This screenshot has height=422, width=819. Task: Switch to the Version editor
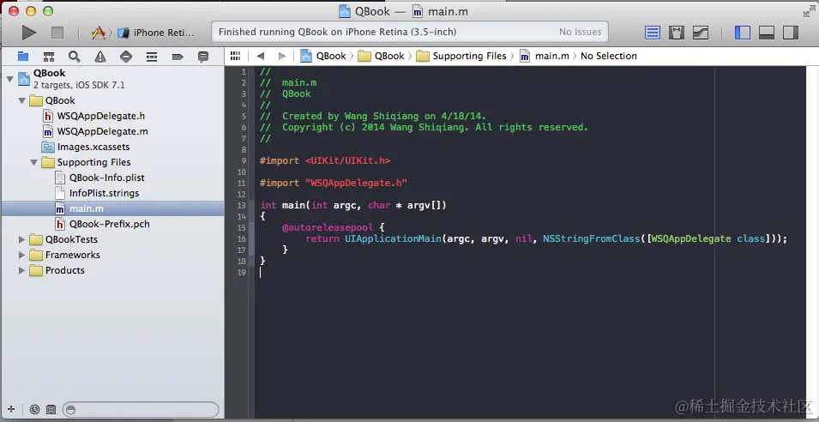tap(701, 33)
